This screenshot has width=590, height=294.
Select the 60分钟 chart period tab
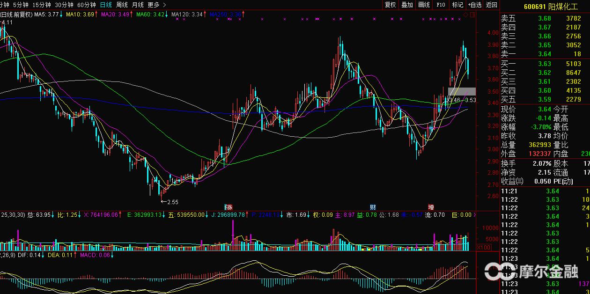(87, 5)
